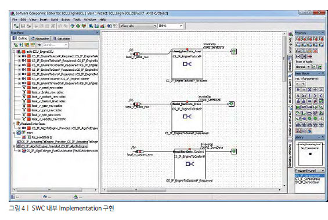328x220 pixels.
Task: Select local_v_velocity_raw in the outline tree
Action: (49, 119)
